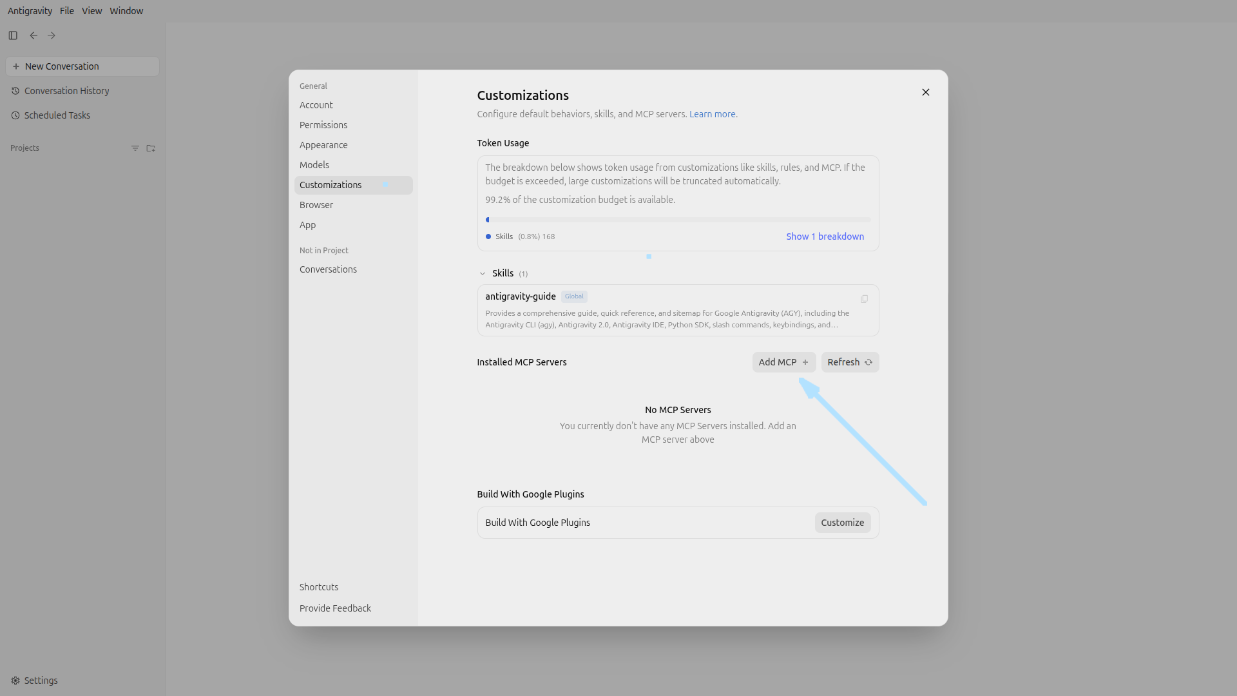Select the Customizations settings tab
Image resolution: width=1237 pixels, height=696 pixels.
pos(353,185)
